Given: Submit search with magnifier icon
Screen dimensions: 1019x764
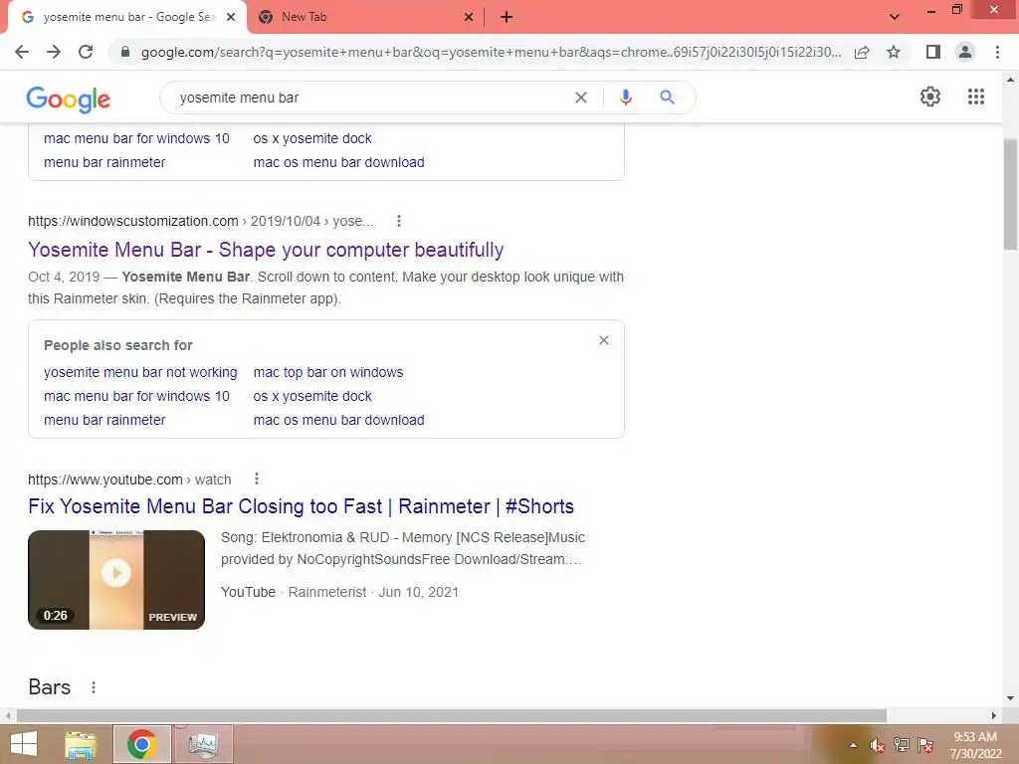Looking at the screenshot, I should coord(667,97).
